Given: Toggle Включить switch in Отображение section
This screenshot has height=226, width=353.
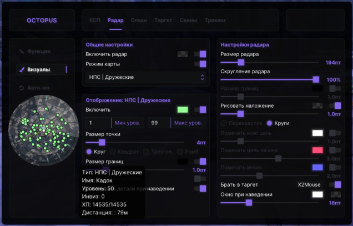Looking at the screenshot, I should 200,110.
